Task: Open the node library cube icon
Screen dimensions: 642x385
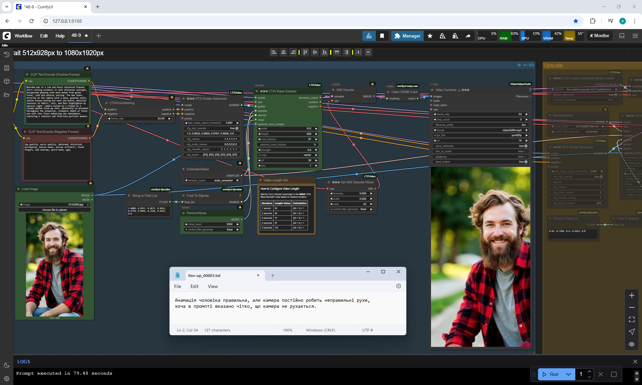Action: pos(6,81)
